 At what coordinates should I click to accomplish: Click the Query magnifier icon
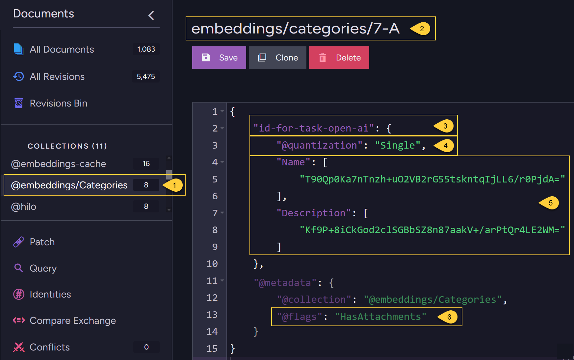coord(18,268)
